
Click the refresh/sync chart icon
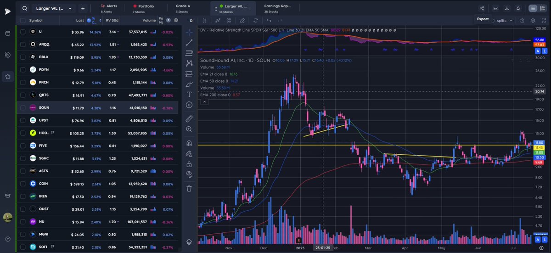tap(255, 20)
